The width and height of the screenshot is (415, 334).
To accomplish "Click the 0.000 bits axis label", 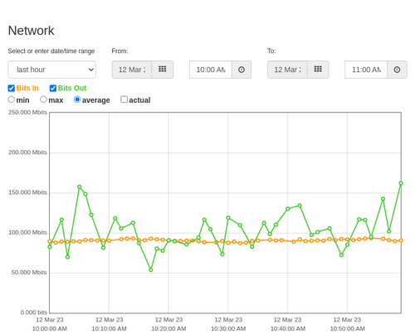I will tap(34, 312).
